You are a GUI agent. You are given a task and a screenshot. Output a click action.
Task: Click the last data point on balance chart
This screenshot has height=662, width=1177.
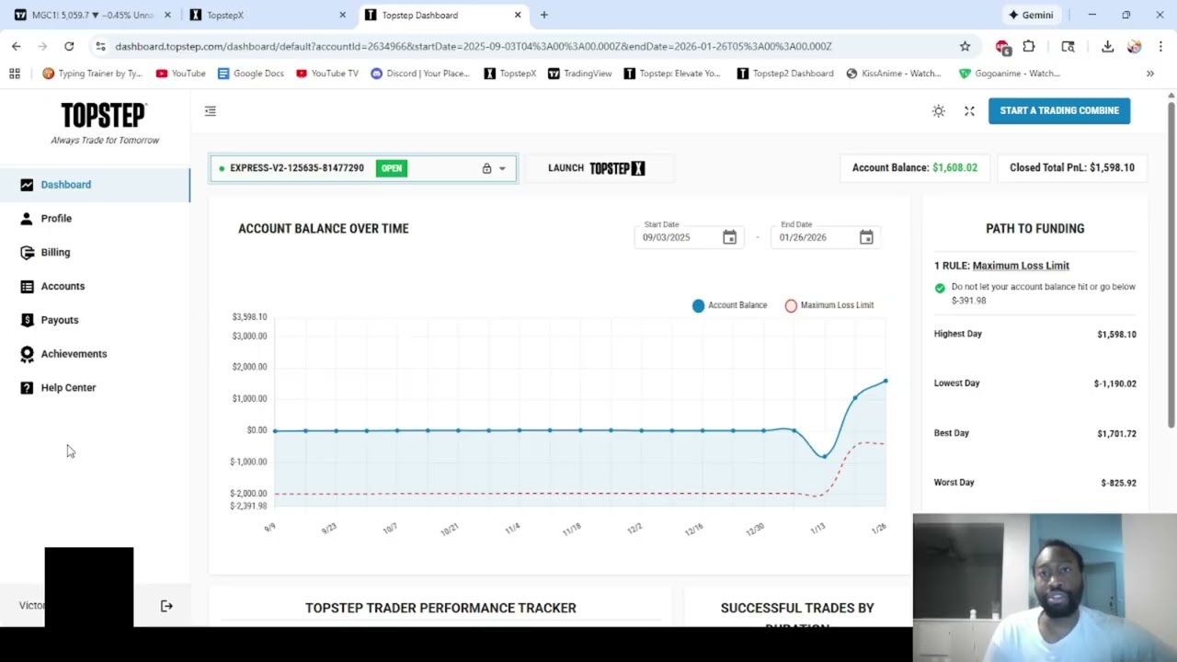click(x=886, y=381)
